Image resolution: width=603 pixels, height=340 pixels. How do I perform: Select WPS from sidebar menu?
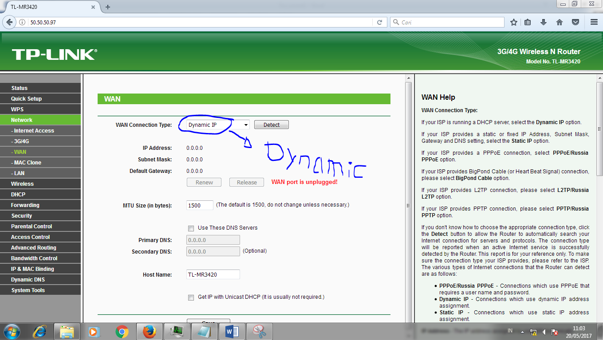pos(40,109)
